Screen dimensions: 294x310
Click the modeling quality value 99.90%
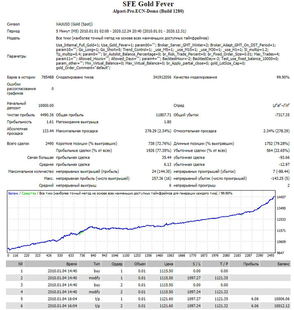pos(283,77)
